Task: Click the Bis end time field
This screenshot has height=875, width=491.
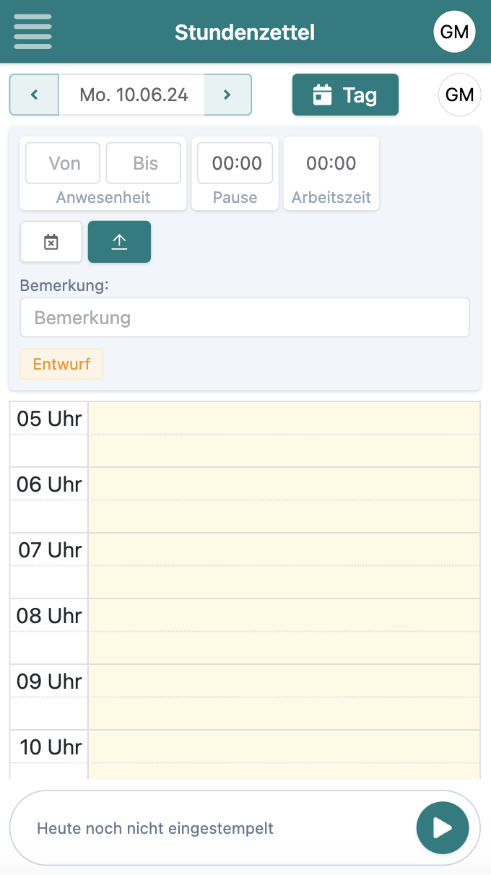Action: pos(144,162)
